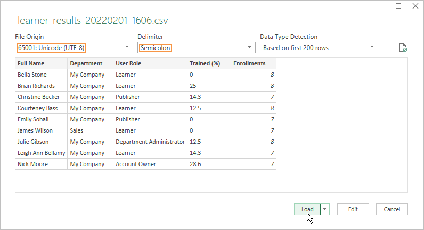Image resolution: width=424 pixels, height=230 pixels.
Task: Click the learner-results-20220201-1606.csv title
Action: pos(93,21)
